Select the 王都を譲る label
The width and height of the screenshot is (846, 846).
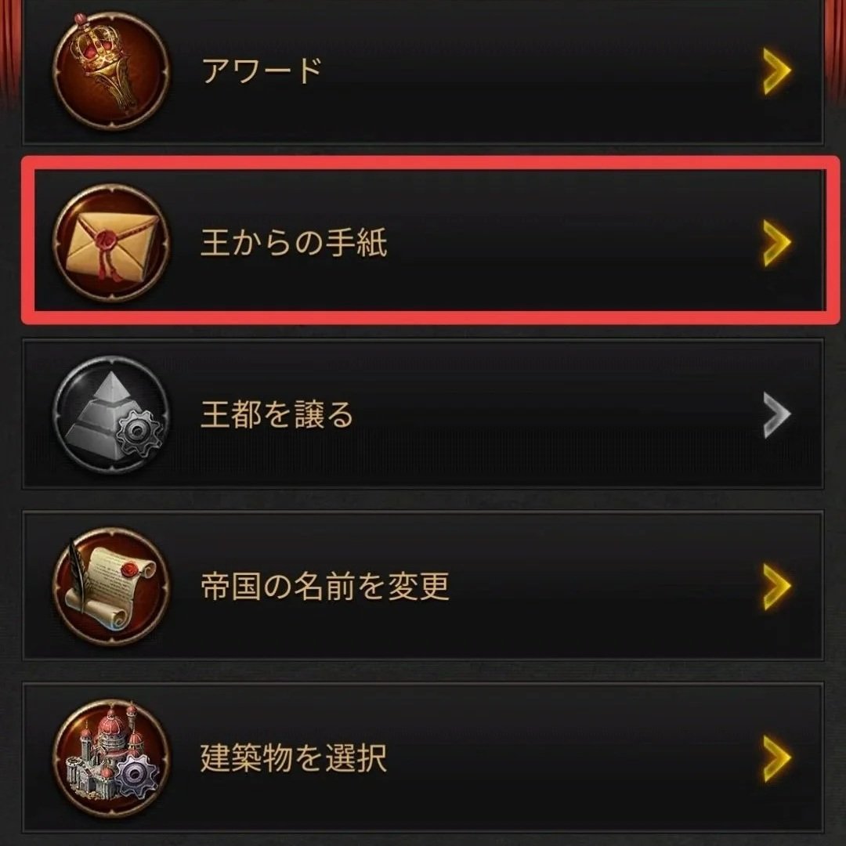tap(277, 414)
